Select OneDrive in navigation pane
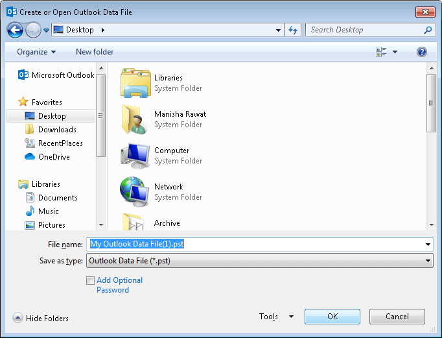442x338 pixels. 47,157
